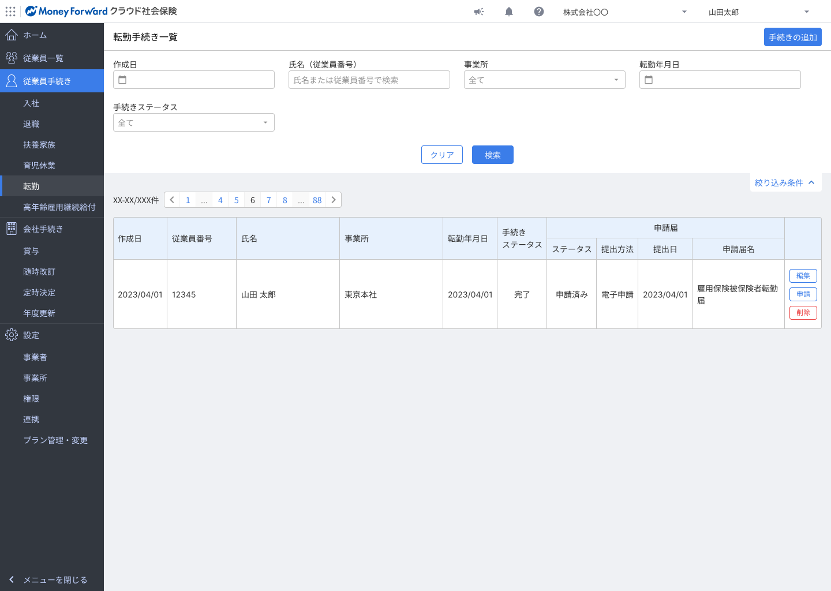Click the 会社手続き building icon
Viewport: 831px width, 591px height.
click(x=12, y=229)
